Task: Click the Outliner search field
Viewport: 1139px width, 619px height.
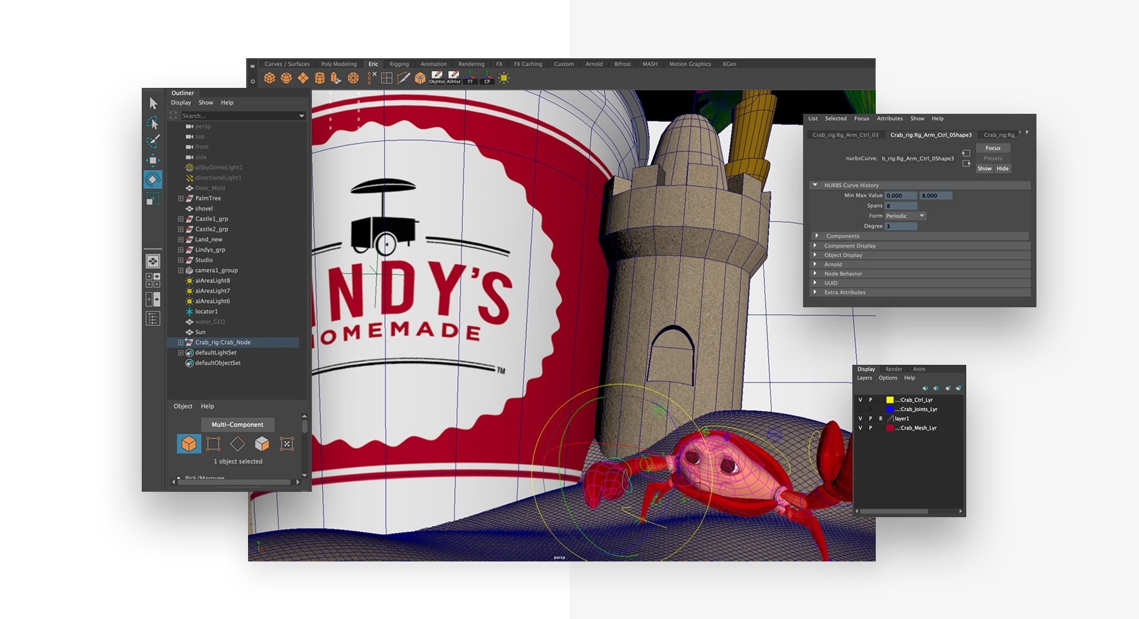Action: point(239,116)
